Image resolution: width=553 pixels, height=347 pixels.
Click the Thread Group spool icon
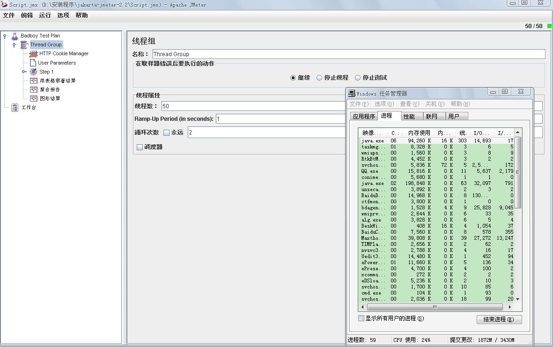pos(24,45)
